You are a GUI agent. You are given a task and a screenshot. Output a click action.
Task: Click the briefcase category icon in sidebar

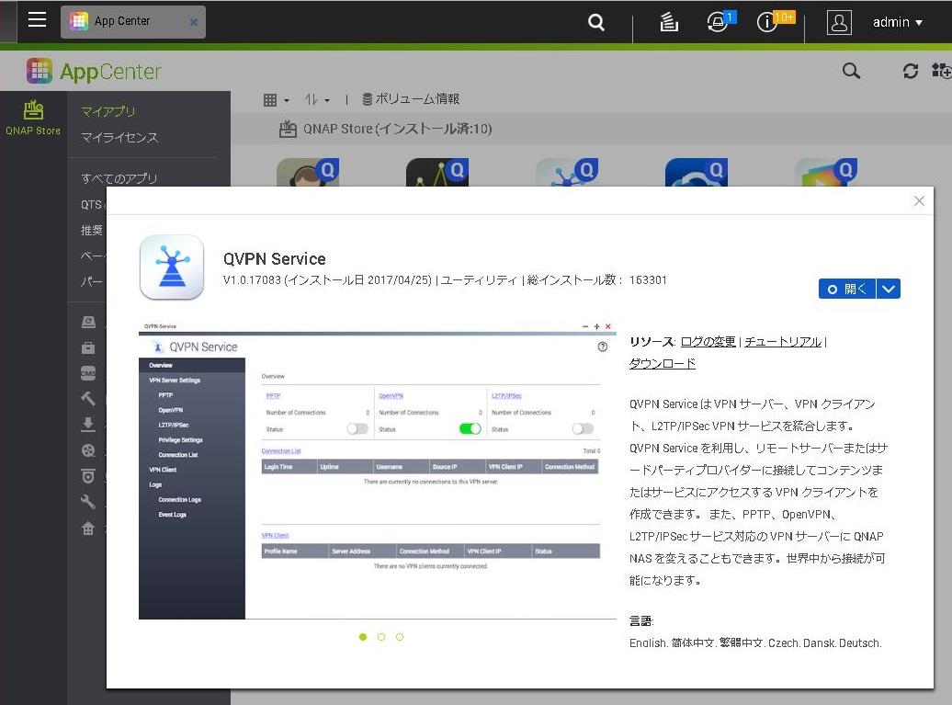(88, 347)
